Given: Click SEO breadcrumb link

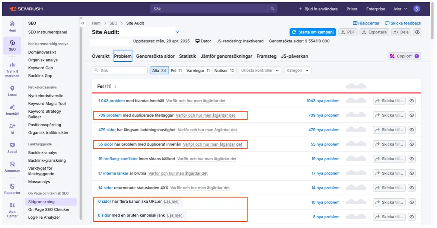Looking at the screenshot, I should [x=113, y=23].
